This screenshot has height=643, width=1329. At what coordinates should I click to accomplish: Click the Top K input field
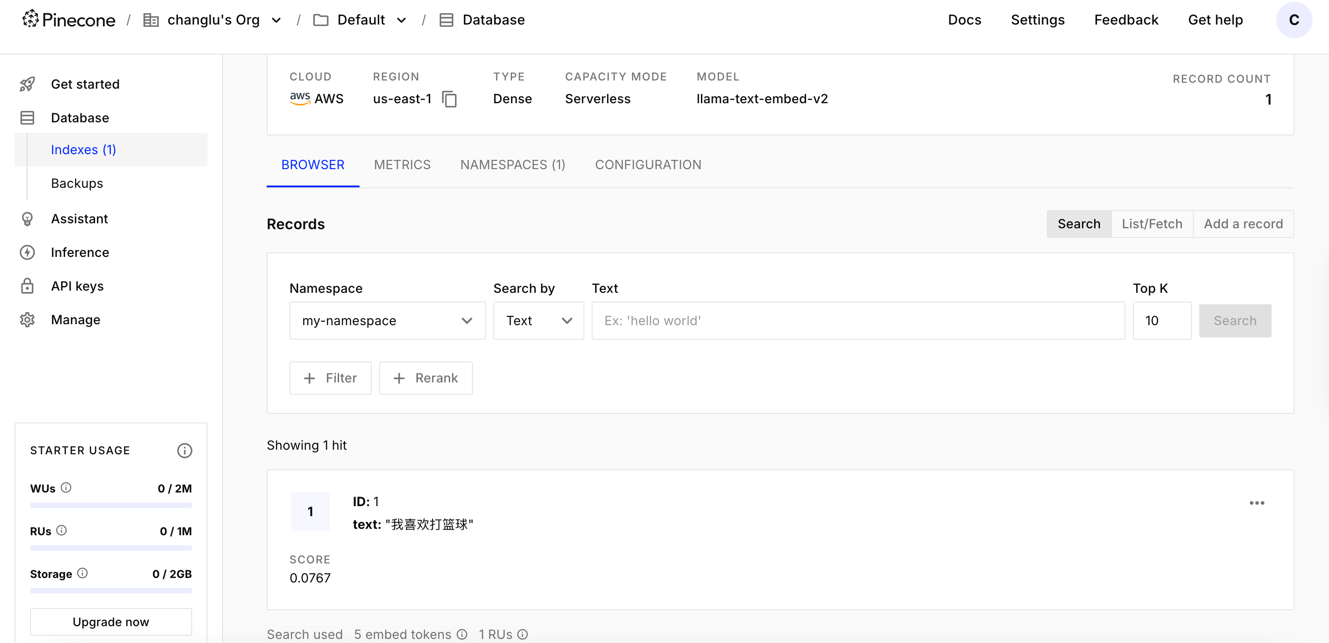coord(1162,321)
